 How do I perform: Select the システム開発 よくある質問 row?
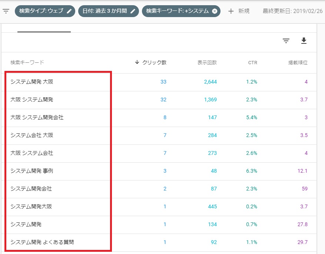pos(42,242)
